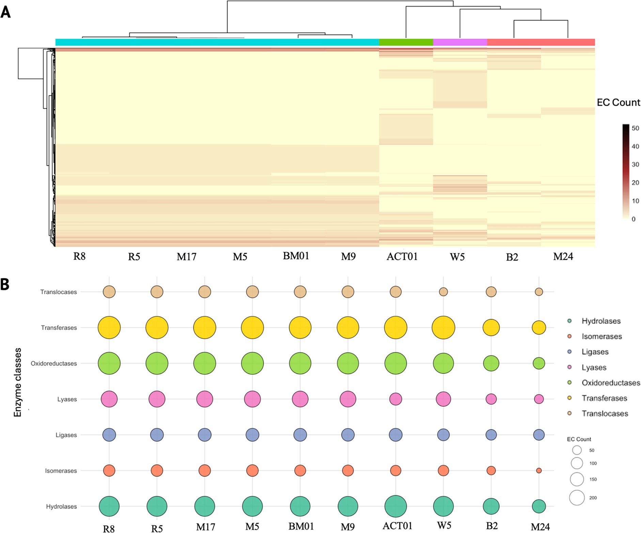
Task: Select the Oxidoreductases bubble in BM01 column
Action: (x=300, y=363)
